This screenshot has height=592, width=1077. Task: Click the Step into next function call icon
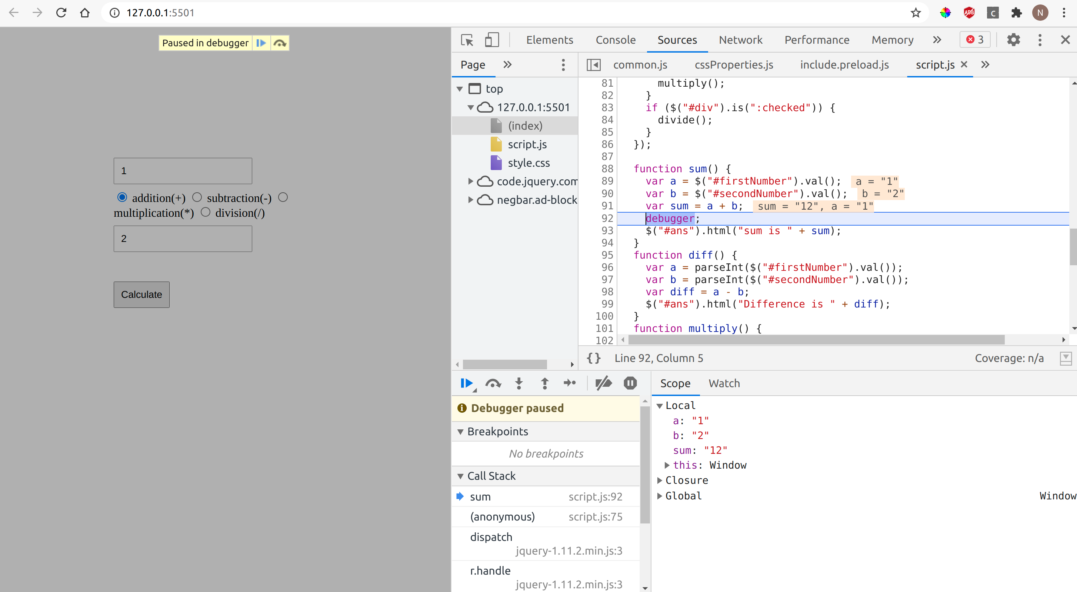(x=519, y=383)
